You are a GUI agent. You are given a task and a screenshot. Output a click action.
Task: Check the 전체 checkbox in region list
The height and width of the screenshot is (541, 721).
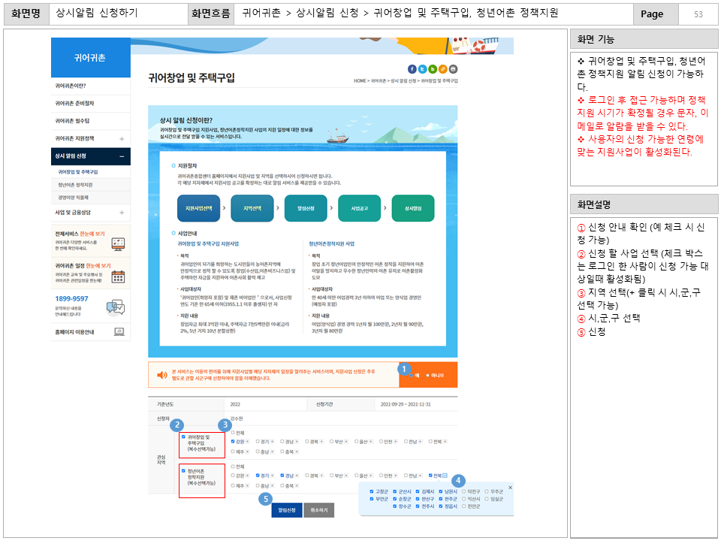pos(231,433)
